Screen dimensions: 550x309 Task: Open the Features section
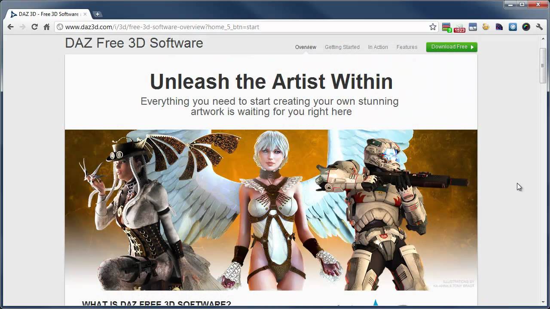coord(407,47)
